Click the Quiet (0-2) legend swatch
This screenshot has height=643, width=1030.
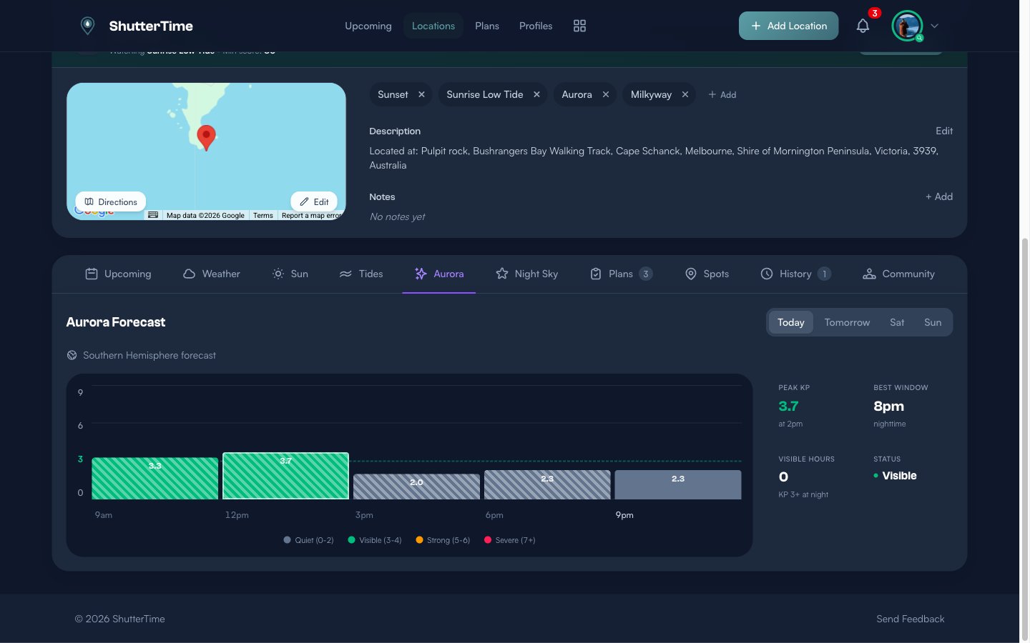[288, 540]
